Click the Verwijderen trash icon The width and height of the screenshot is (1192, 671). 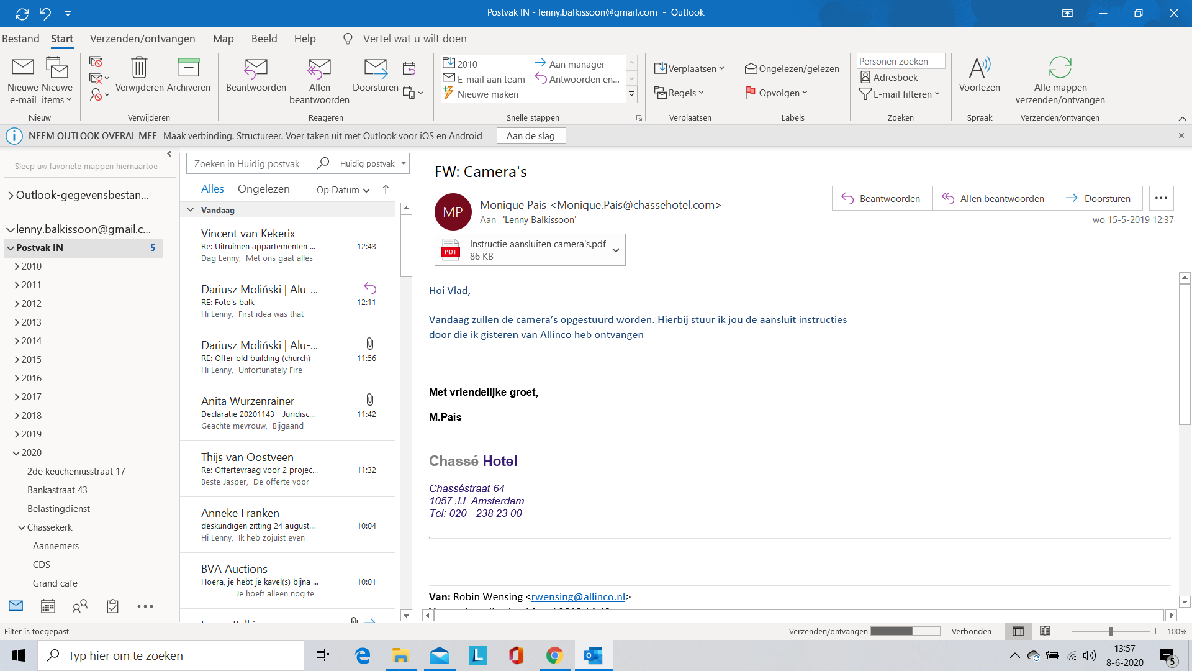pos(139,68)
